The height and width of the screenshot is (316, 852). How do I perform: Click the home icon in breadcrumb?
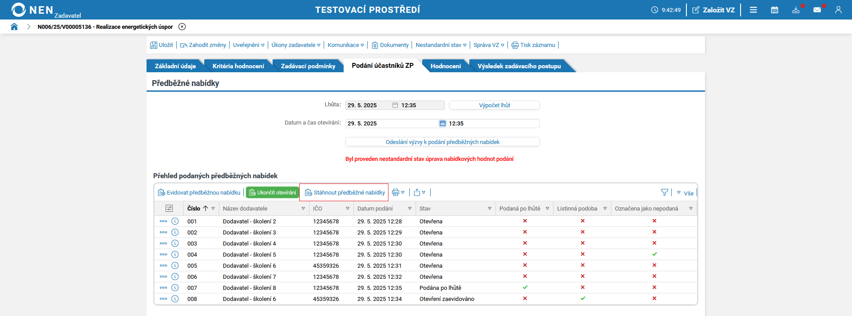point(14,27)
